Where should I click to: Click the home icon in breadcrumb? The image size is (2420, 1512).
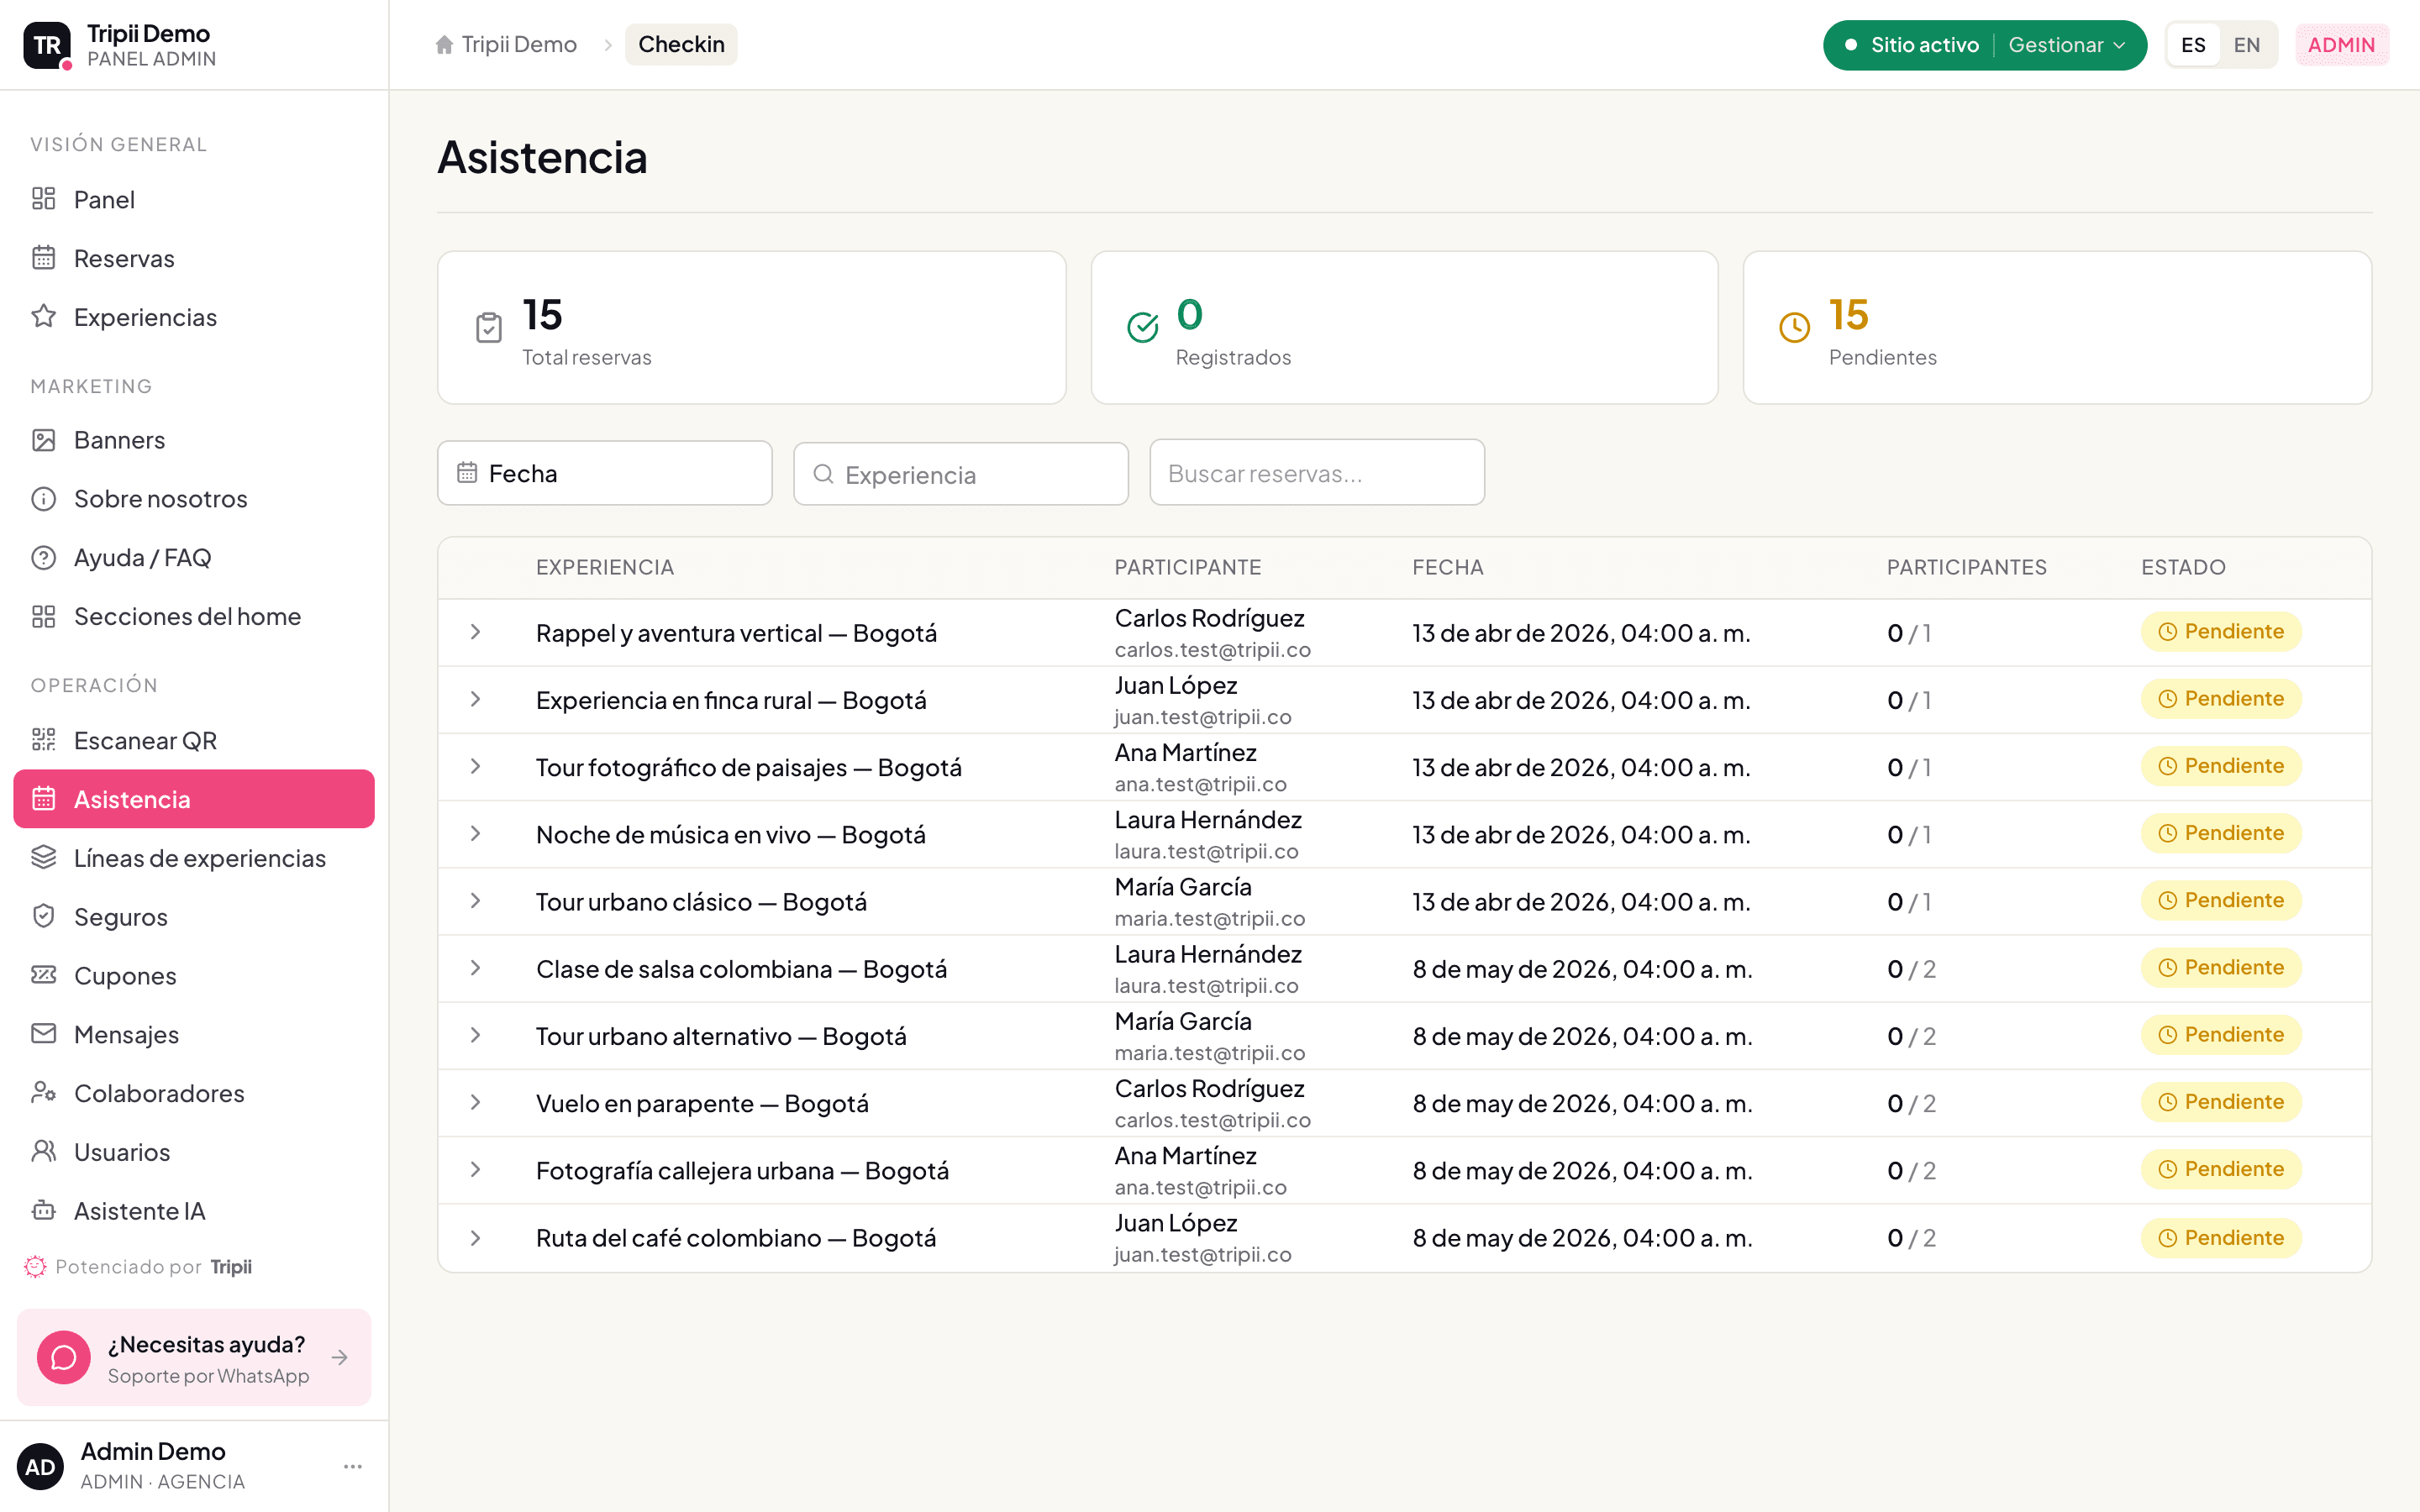tap(444, 45)
